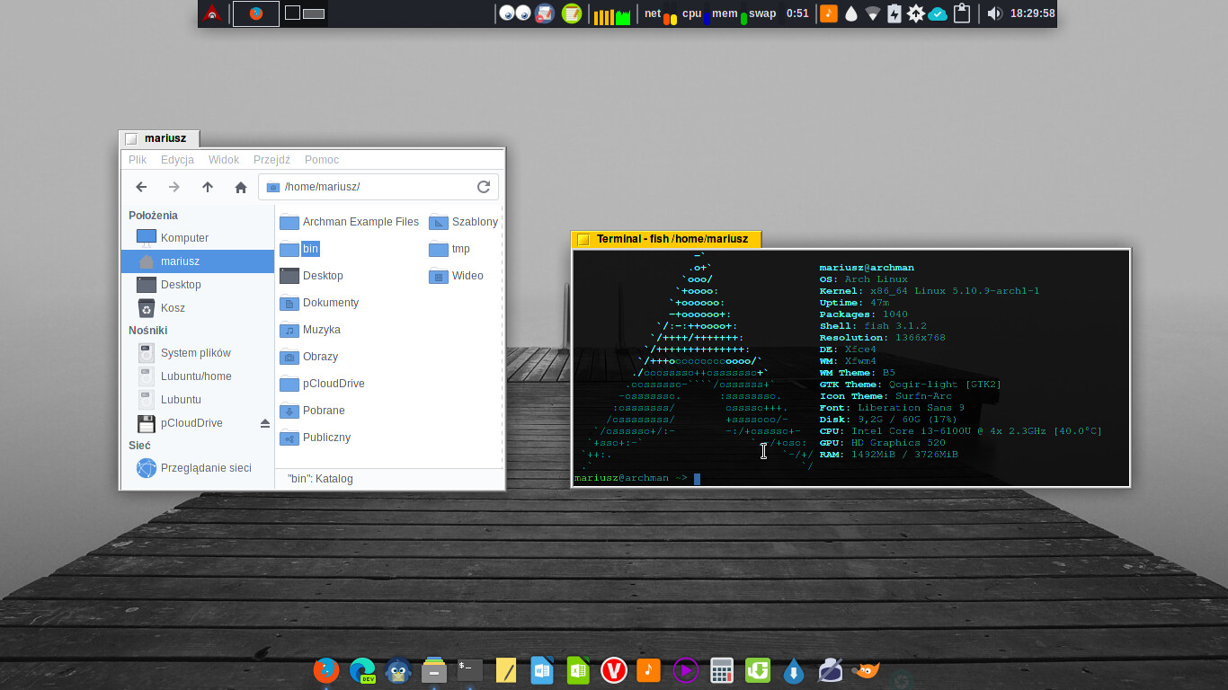Go up to the parent folder

(208, 187)
